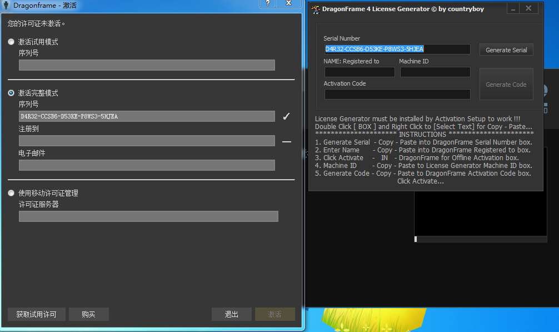The height and width of the screenshot is (332, 559).
Task: Select the 激活完整模式 radio button
Action: 11,93
